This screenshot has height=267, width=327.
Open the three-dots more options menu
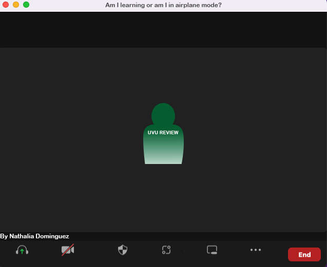(256, 250)
